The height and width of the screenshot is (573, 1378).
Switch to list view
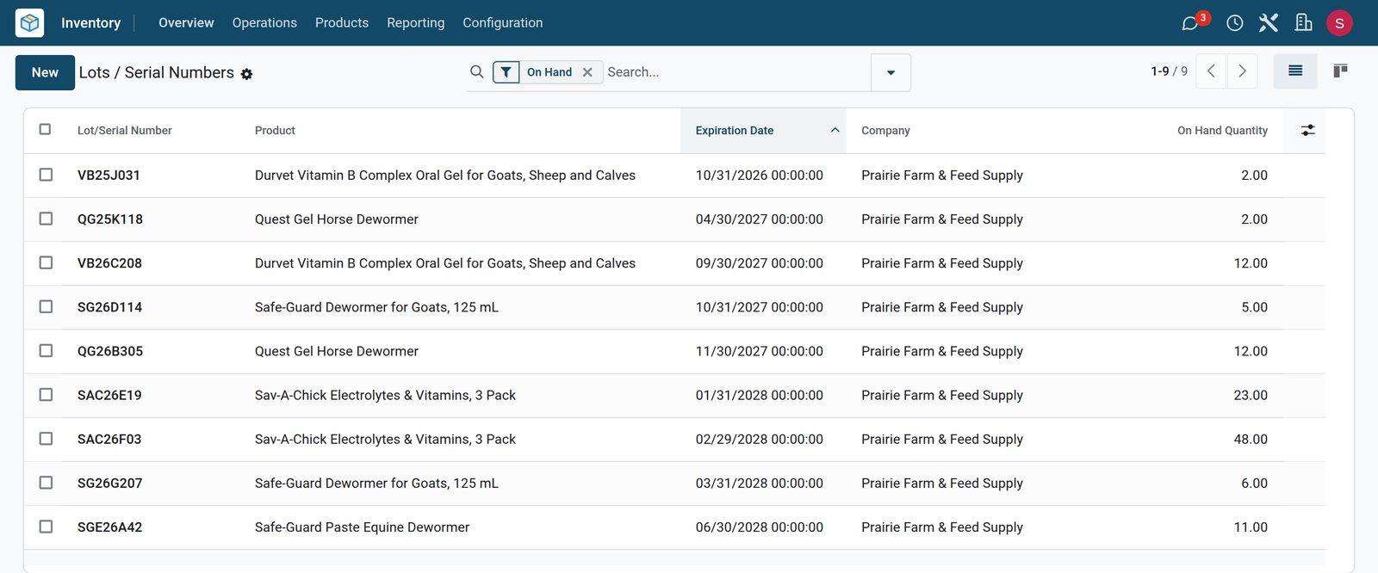pos(1295,71)
